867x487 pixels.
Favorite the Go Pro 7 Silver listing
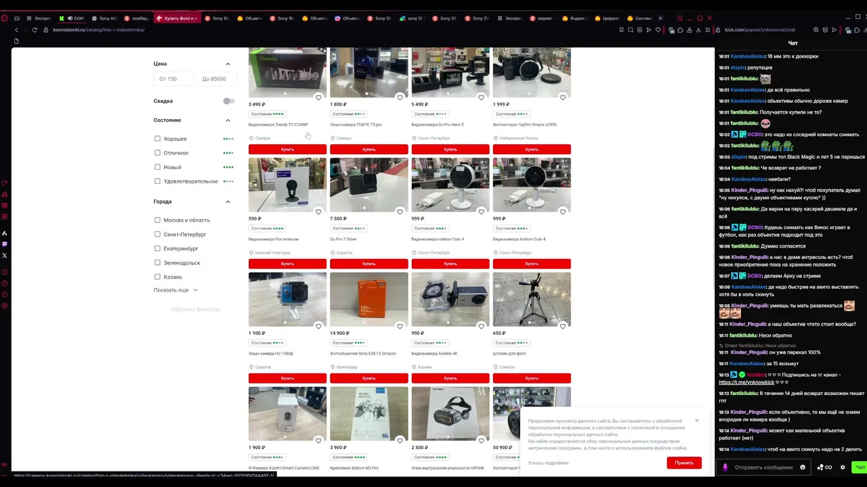[400, 212]
